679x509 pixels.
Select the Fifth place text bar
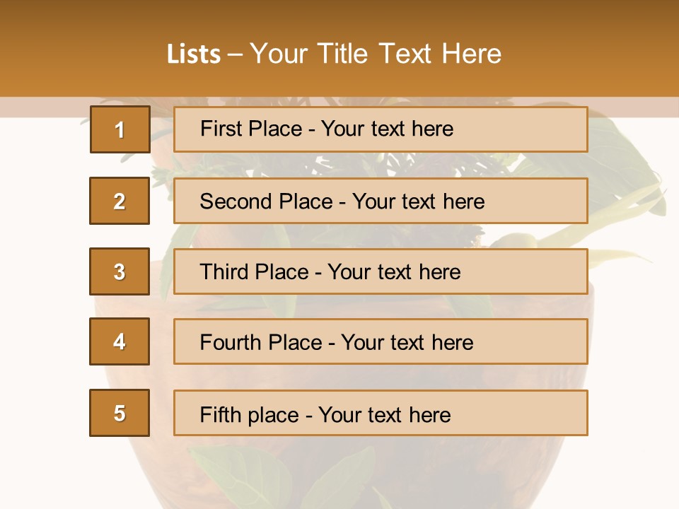tap(381, 413)
